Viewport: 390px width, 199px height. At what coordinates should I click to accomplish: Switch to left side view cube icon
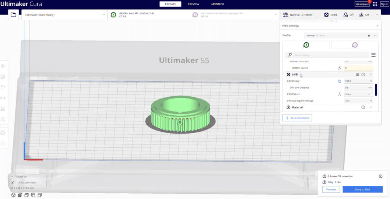pyautogui.click(x=33, y=195)
